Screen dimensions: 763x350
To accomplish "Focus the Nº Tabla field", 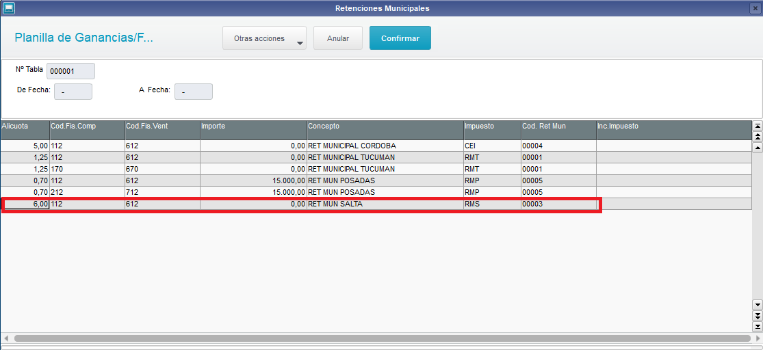I will pyautogui.click(x=70, y=71).
